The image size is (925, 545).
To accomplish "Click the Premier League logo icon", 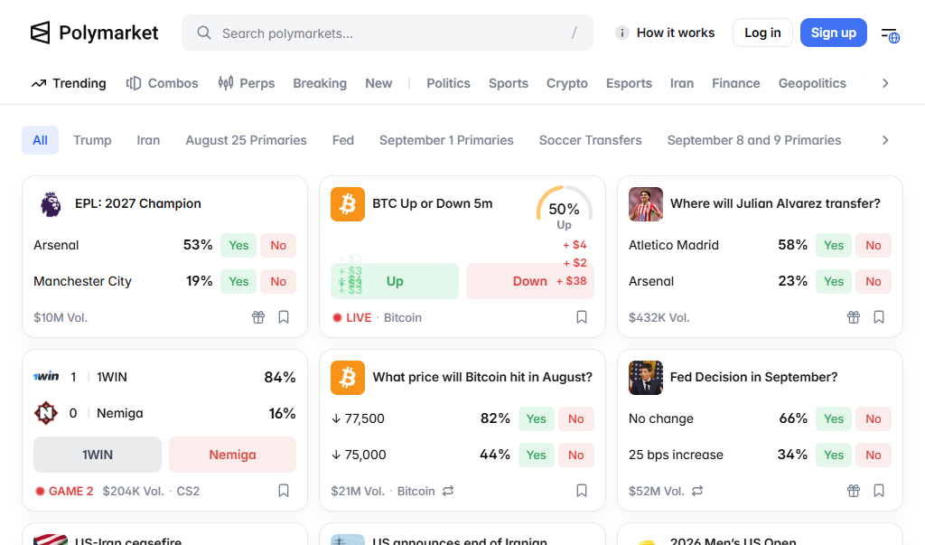I will coord(51,204).
